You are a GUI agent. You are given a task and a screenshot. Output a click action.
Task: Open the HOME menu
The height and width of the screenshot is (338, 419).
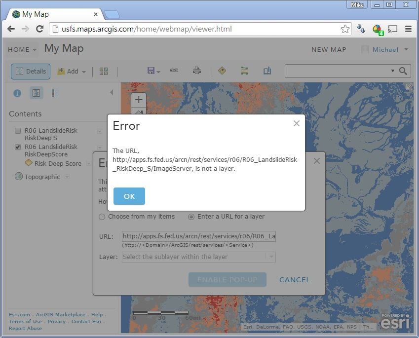22,50
